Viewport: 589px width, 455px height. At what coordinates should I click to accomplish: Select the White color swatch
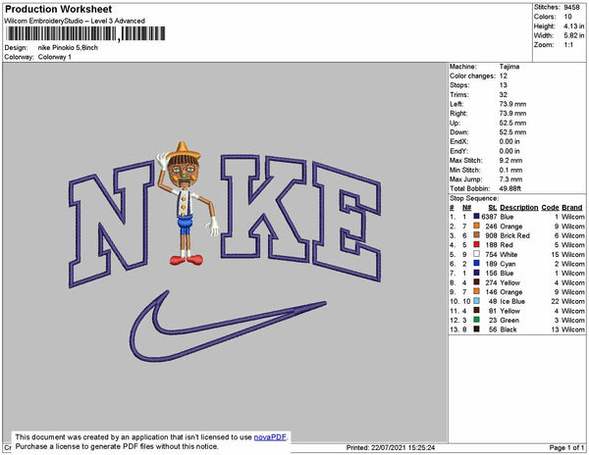click(x=476, y=254)
